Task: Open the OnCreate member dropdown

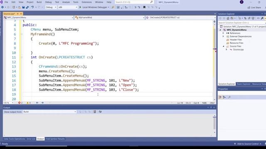Action: point(181,17)
